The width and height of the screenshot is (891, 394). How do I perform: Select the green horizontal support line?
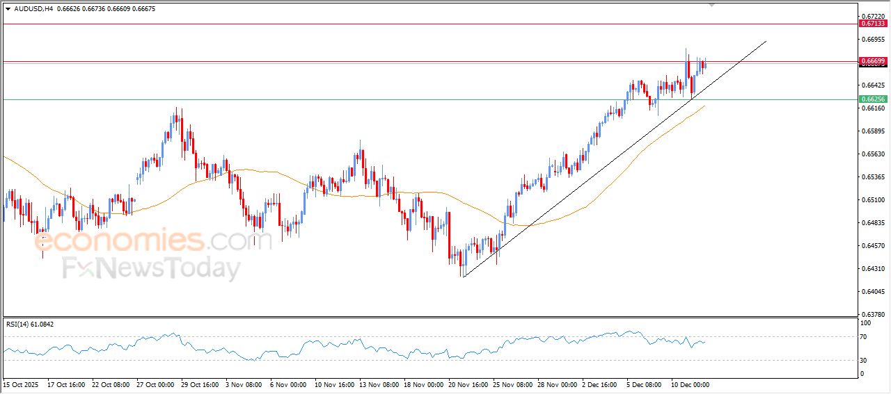point(348,99)
